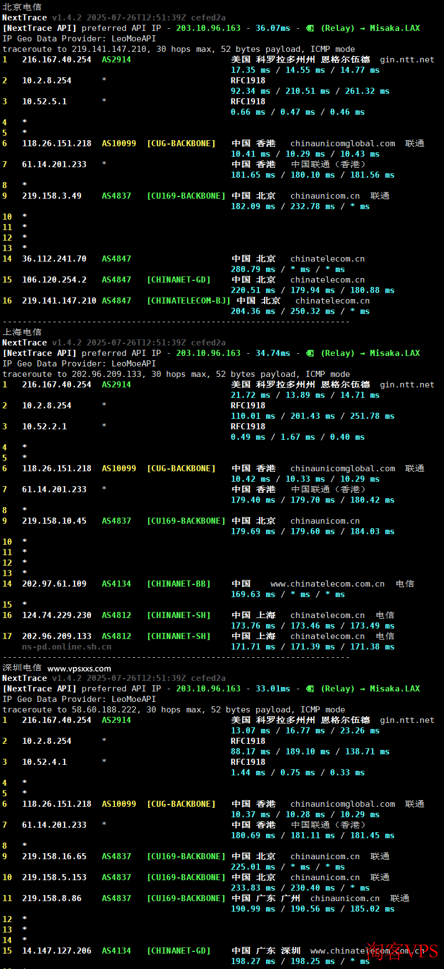The image size is (444, 969).
Task: Select hop IP '10.52.2.1'
Action: click(44, 427)
